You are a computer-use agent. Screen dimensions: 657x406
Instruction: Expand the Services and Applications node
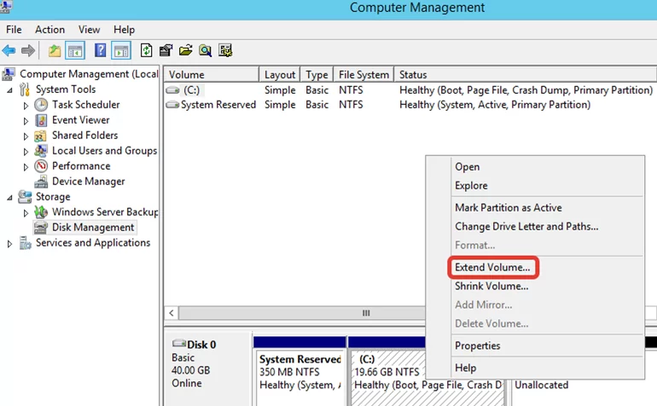(x=9, y=243)
